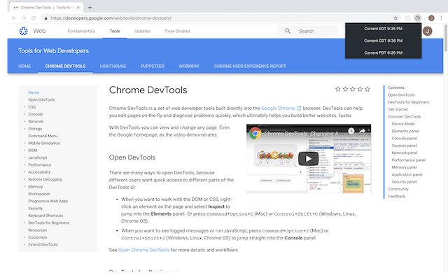Rate the page with the fifth star
This screenshot has width=448, height=280.
[x=367, y=89]
